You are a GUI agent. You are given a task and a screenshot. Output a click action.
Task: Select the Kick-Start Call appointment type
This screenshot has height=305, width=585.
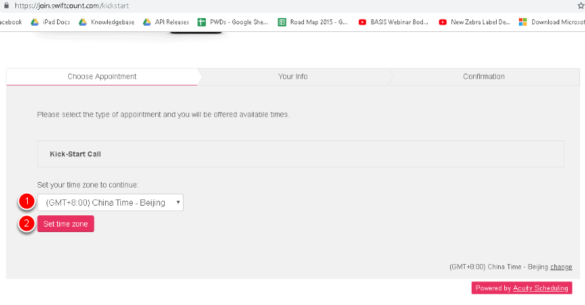[x=300, y=154]
